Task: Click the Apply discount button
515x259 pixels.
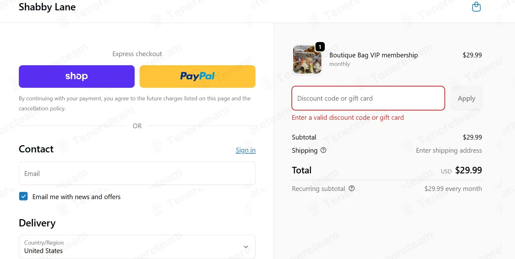Action: click(466, 98)
